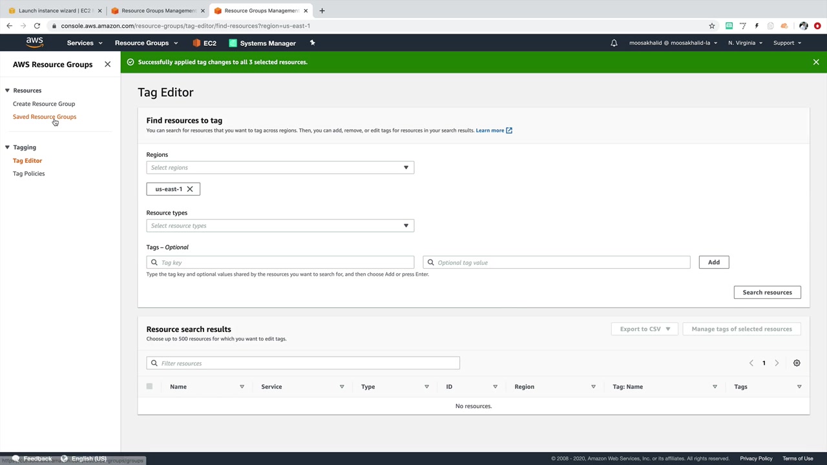Image resolution: width=827 pixels, height=465 pixels.
Task: Open Tag Policies in the sidebar
Action: pyautogui.click(x=29, y=174)
